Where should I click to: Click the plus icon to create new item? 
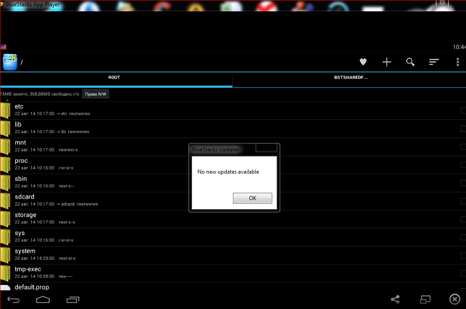[x=387, y=62]
